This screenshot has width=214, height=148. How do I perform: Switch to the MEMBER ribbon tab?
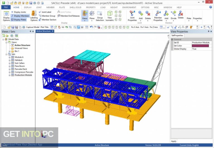50,7
